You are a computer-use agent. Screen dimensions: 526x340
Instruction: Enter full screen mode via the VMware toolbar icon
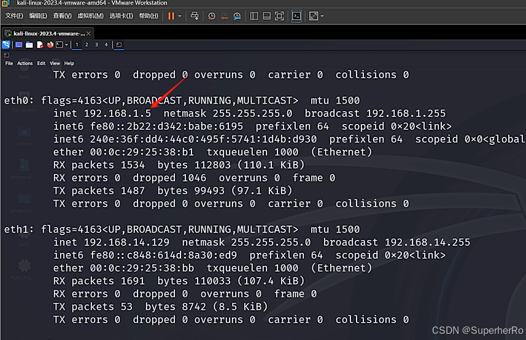(x=279, y=16)
